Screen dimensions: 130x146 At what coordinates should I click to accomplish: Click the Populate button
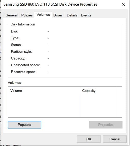tap(25, 125)
